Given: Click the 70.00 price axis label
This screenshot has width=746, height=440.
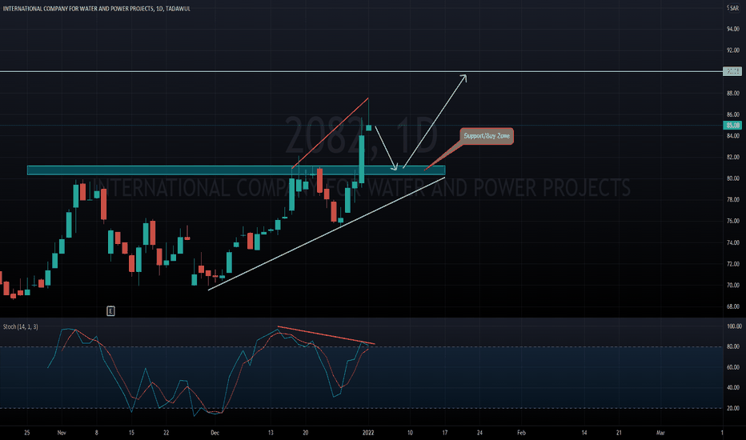Looking at the screenshot, I should pyautogui.click(x=733, y=286).
